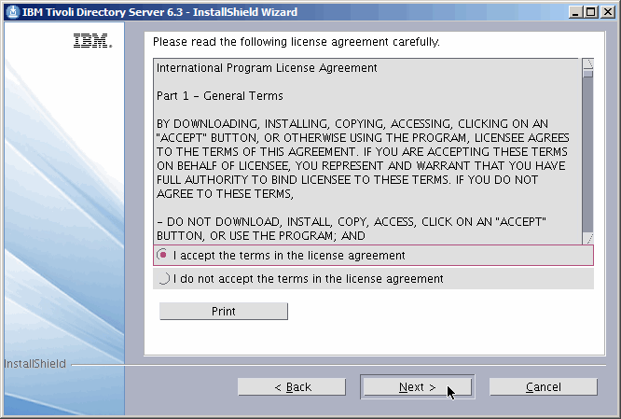Click the "Please read the following" instruction text
This screenshot has width=621, height=419.
point(296,42)
